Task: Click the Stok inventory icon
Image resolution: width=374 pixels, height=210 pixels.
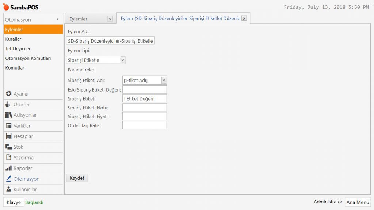Action: [9, 147]
